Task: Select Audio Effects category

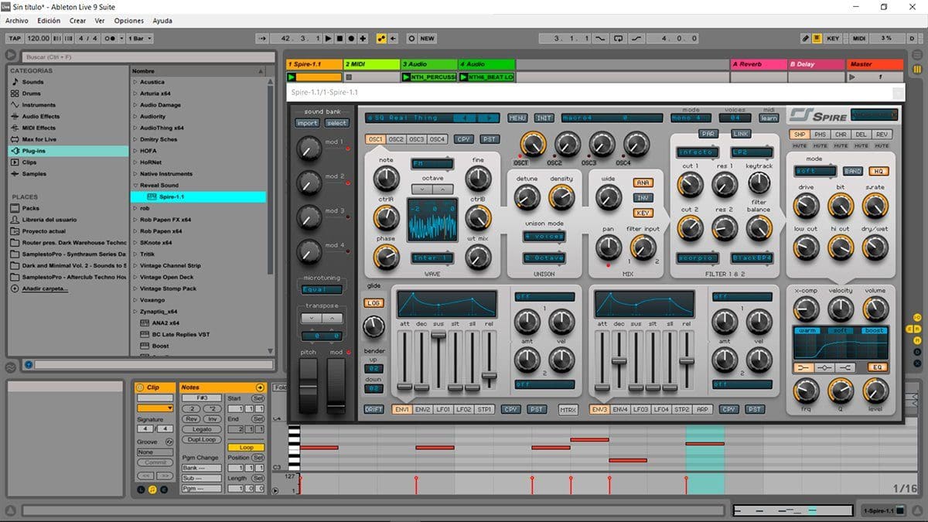Action: (x=40, y=116)
